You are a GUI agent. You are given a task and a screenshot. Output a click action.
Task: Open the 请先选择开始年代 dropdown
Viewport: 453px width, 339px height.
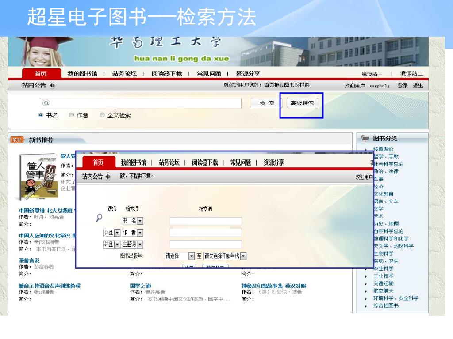click(243, 256)
